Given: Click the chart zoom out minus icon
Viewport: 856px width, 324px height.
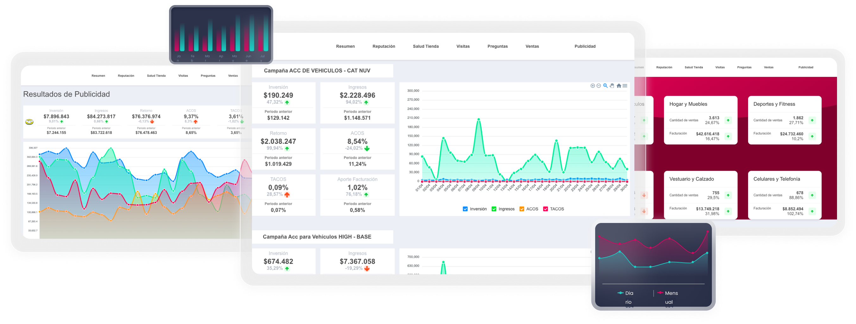Looking at the screenshot, I should [x=599, y=86].
